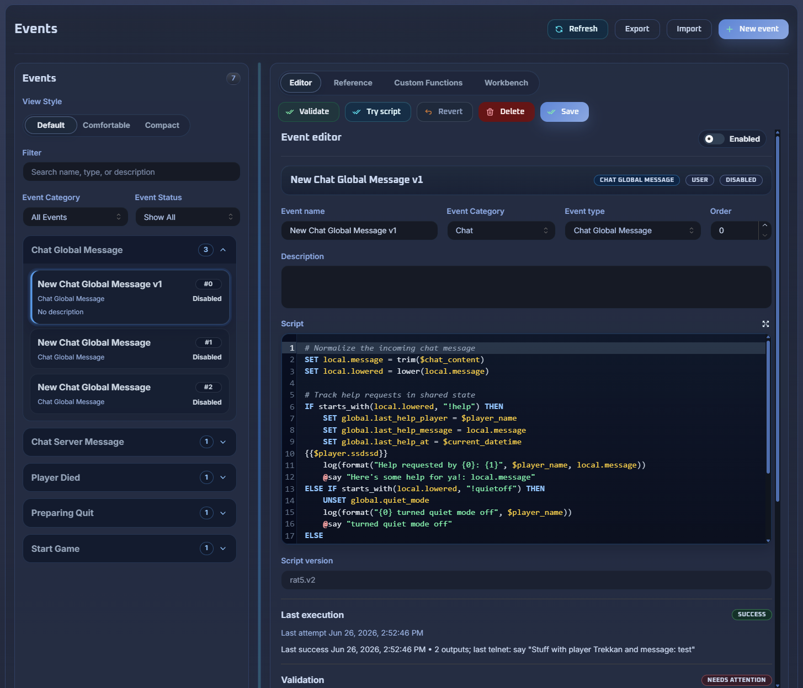The width and height of the screenshot is (803, 688).
Task: Open the Workbench tab
Action: point(506,83)
